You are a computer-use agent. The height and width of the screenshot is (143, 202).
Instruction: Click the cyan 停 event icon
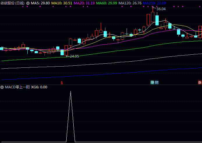[152, 83]
